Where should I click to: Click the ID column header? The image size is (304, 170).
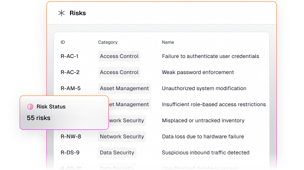click(x=62, y=42)
